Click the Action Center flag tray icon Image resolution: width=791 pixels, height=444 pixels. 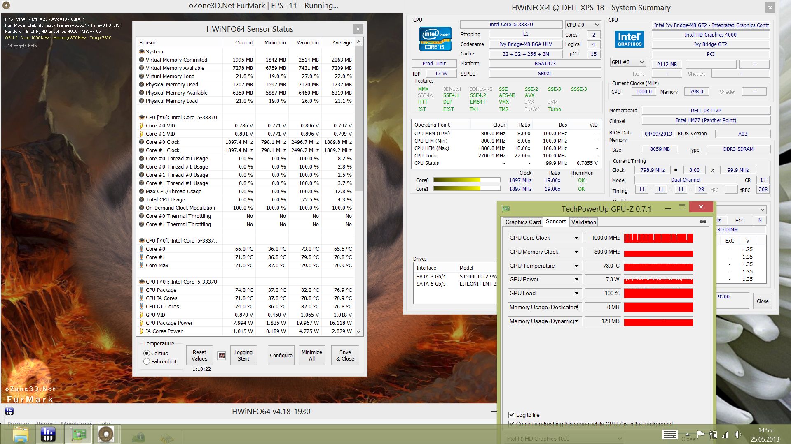[x=701, y=435]
